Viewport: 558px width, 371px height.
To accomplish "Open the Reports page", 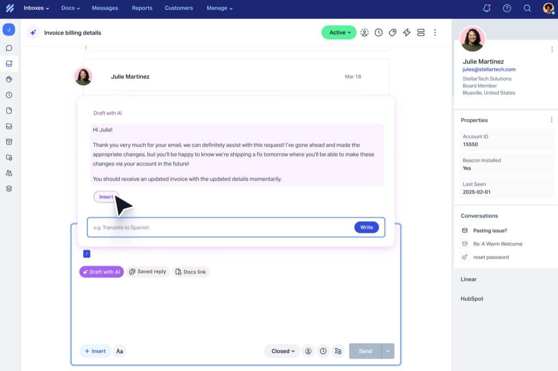I will [142, 8].
